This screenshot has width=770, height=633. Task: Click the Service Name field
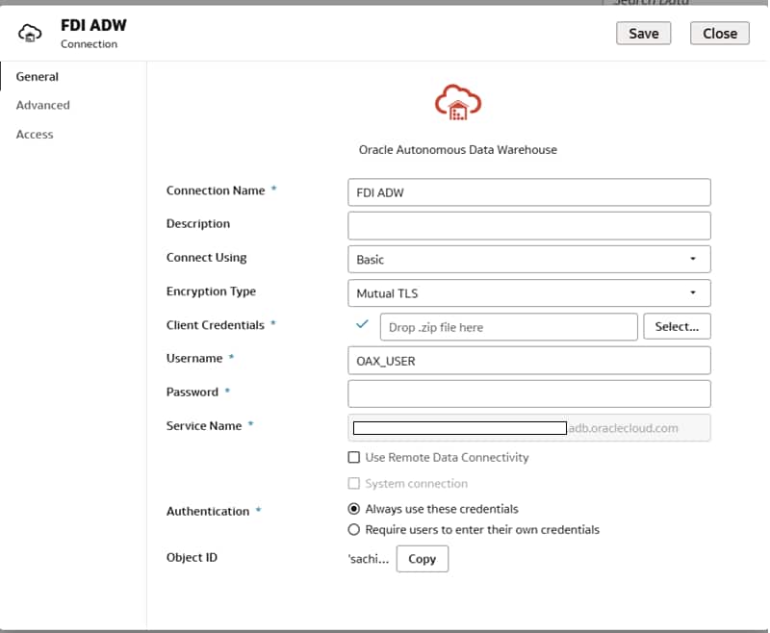point(528,428)
